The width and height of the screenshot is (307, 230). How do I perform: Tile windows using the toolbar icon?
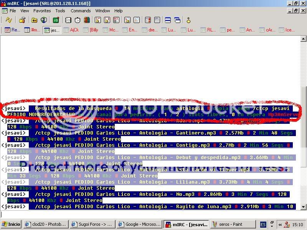[x=168, y=20]
